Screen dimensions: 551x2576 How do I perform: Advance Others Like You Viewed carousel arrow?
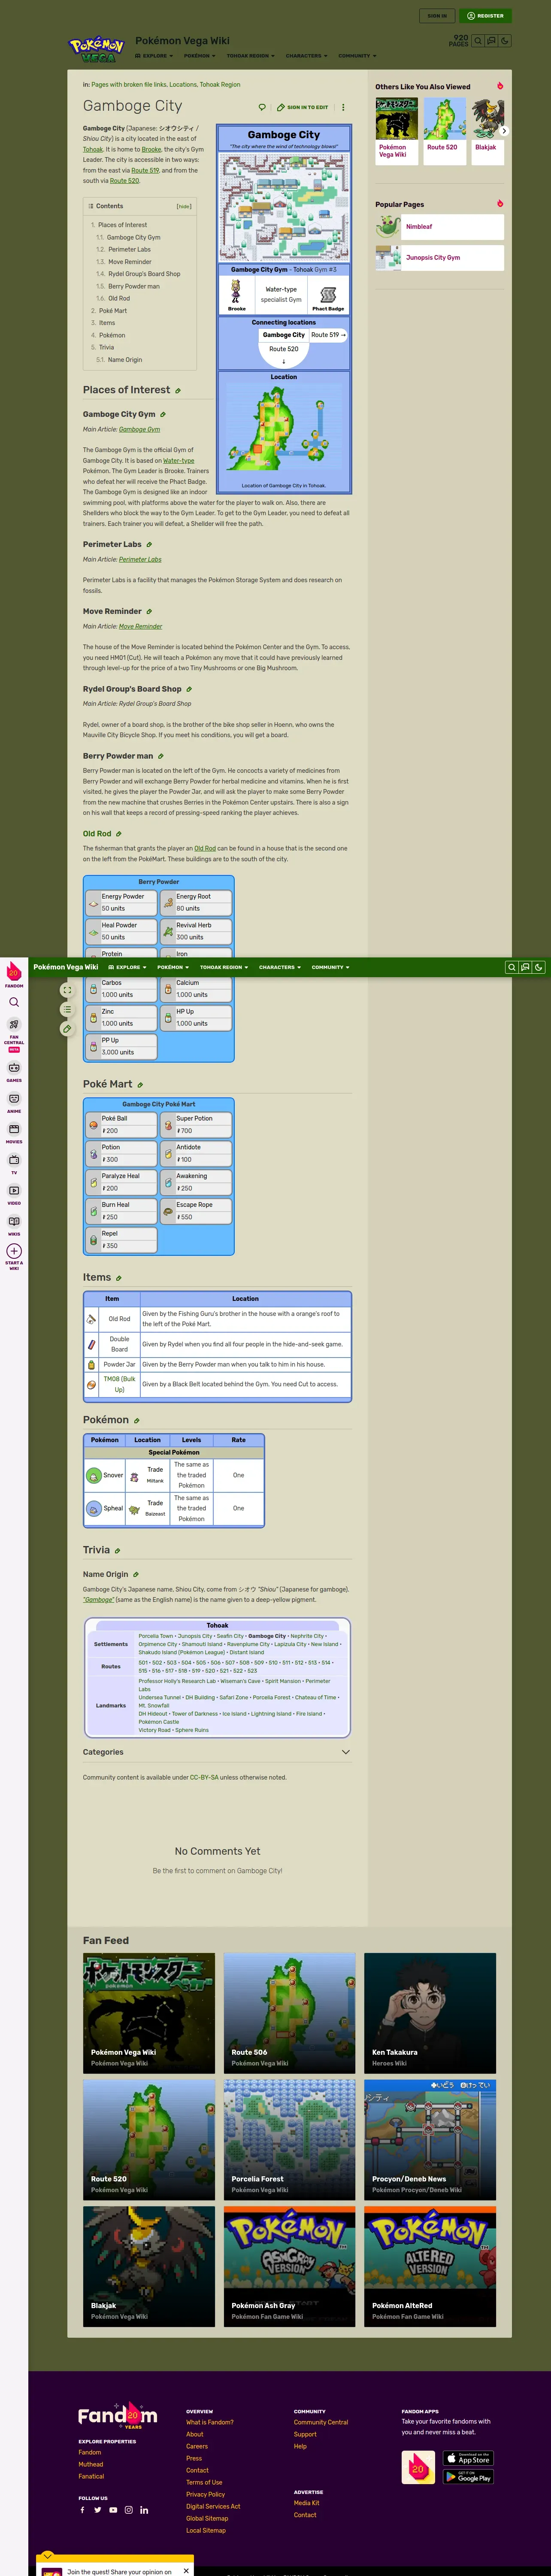click(504, 130)
